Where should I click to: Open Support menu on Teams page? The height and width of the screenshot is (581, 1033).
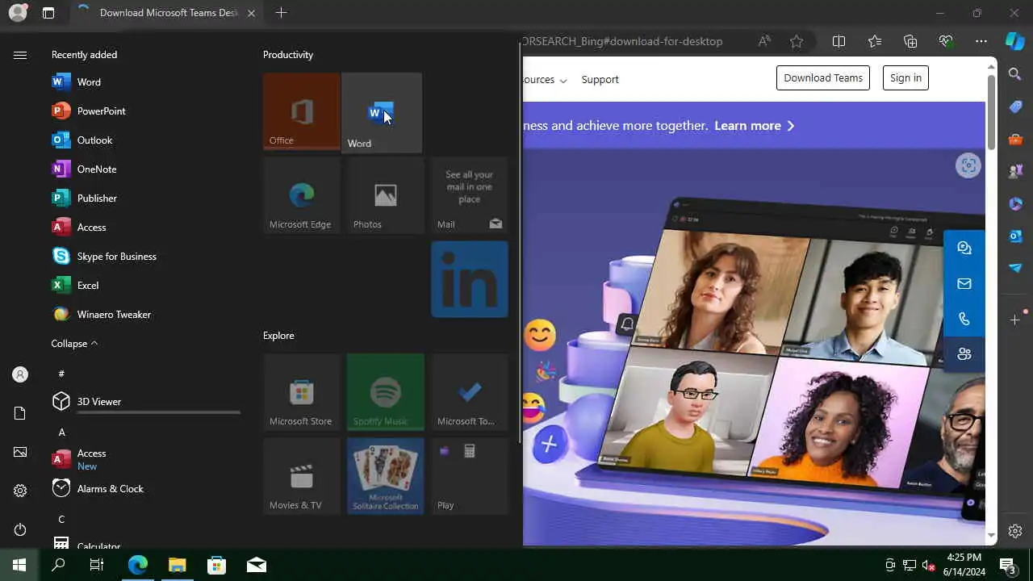(x=600, y=79)
